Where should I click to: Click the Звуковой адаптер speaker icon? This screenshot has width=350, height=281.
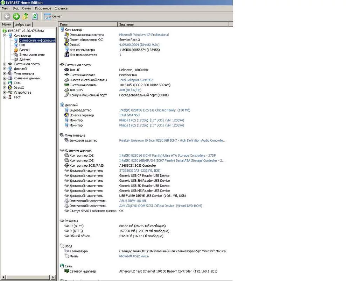click(x=66, y=140)
